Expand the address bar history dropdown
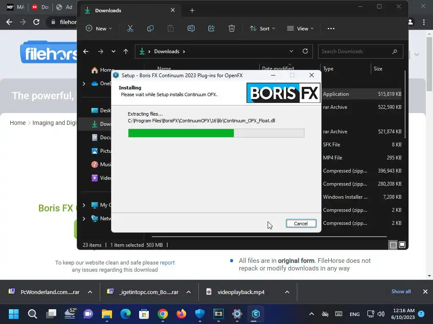433x324 pixels. [x=291, y=51]
